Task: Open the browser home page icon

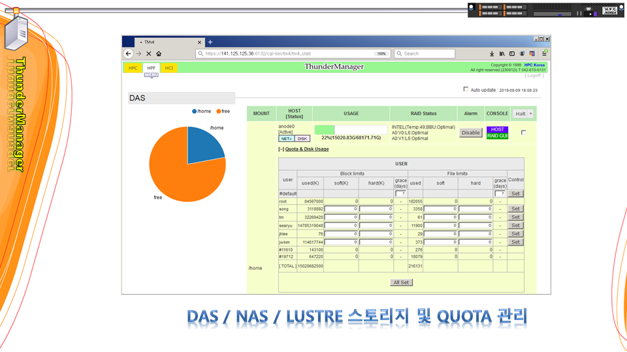Action: pyautogui.click(x=159, y=53)
